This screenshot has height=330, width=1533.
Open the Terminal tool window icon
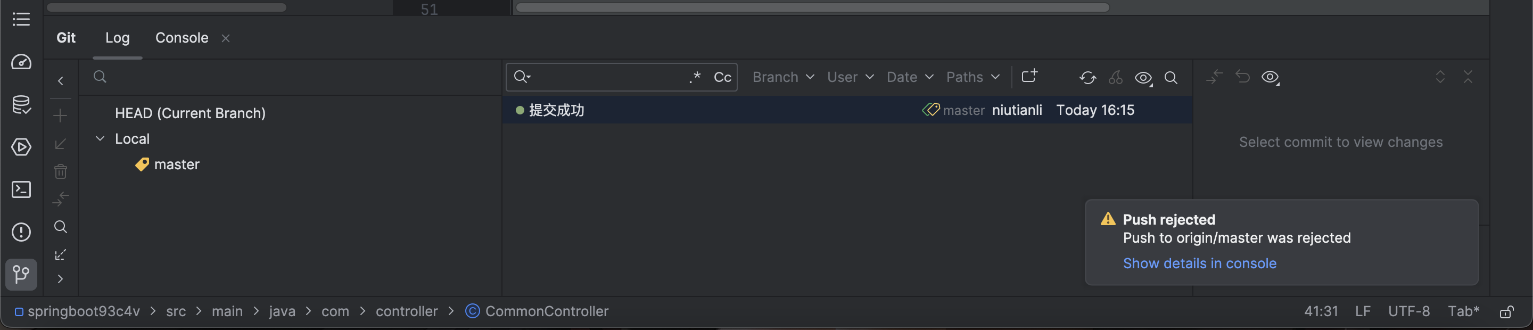pyautogui.click(x=21, y=189)
